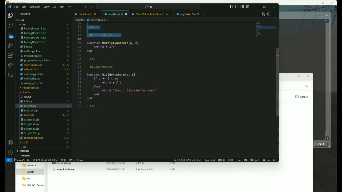Toggle secondary side bar visibility
Screen dimensions: 342x192
click(x=242, y=7)
